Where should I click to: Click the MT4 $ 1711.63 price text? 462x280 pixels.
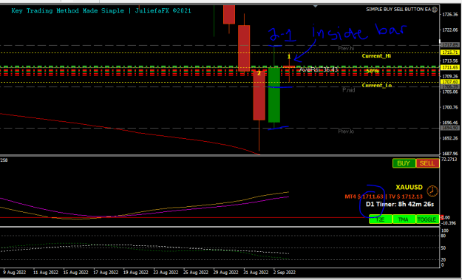point(364,197)
